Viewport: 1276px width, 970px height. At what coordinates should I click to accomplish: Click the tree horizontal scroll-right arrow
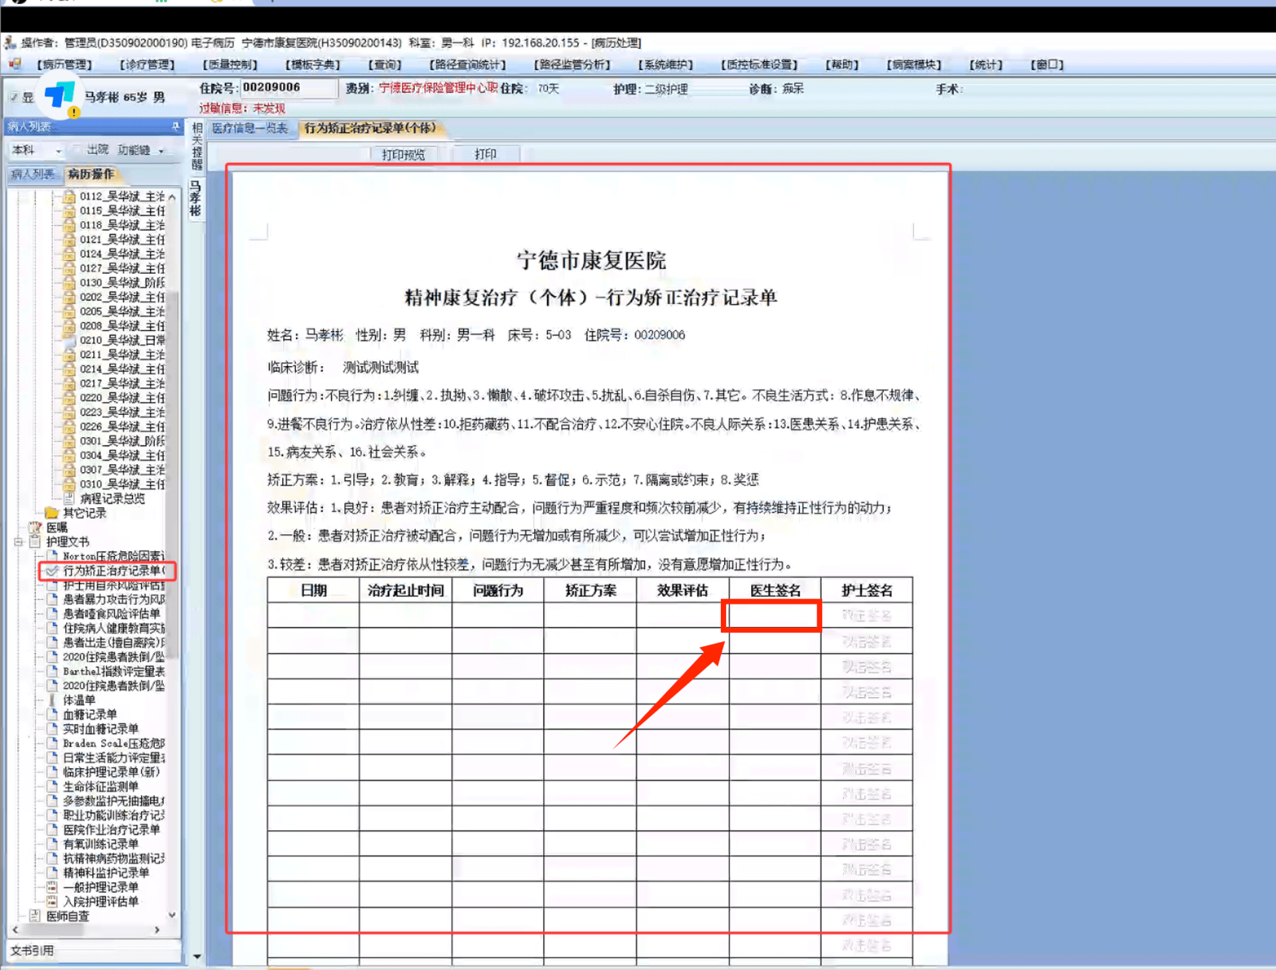click(x=157, y=930)
